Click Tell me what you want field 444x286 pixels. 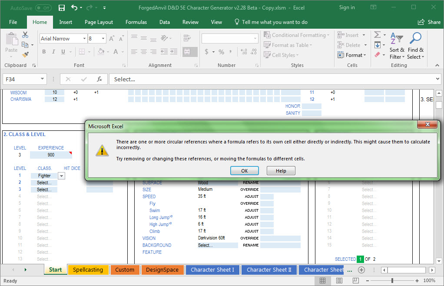click(x=271, y=22)
